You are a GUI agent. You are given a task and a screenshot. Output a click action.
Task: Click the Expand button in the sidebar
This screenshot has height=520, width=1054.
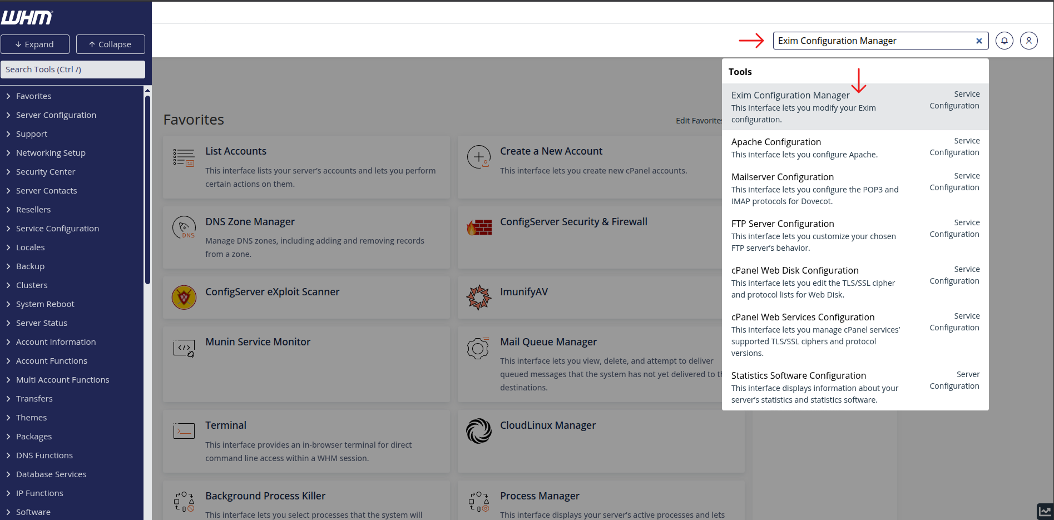tap(35, 44)
